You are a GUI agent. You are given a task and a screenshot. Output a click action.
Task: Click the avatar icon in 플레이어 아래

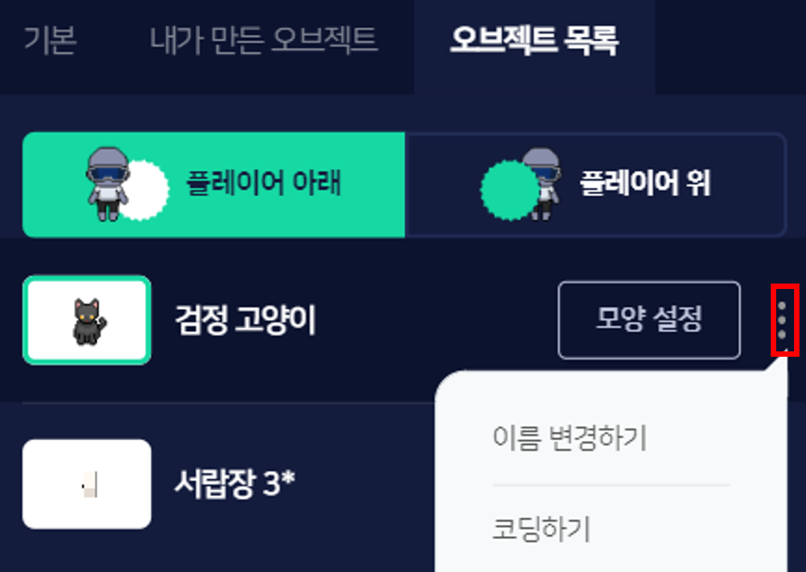click(107, 183)
